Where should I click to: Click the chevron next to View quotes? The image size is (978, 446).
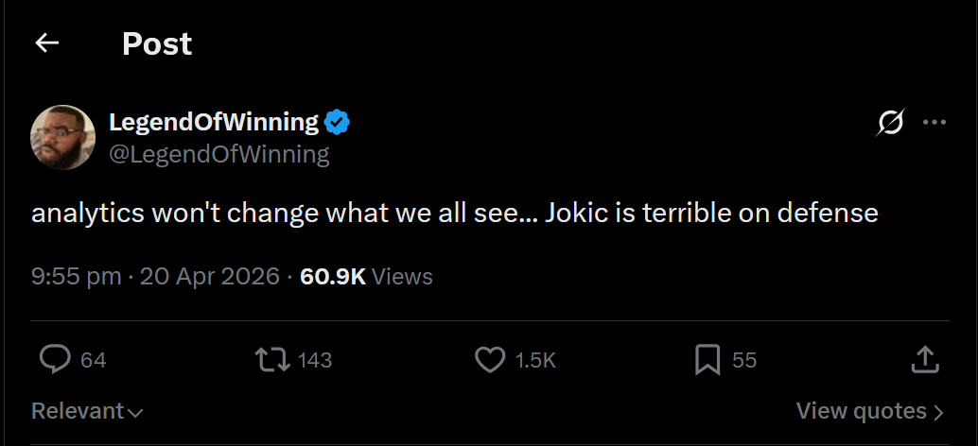pyautogui.click(x=938, y=412)
